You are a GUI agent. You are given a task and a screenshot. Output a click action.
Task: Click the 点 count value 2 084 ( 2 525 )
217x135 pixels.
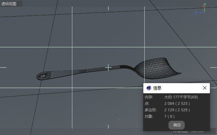[x=177, y=103]
